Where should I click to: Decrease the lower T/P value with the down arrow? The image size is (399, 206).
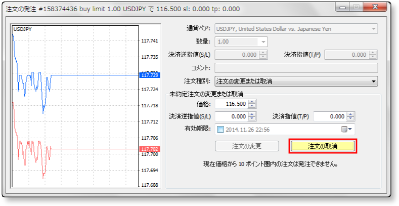pyautogui.click(x=350, y=118)
